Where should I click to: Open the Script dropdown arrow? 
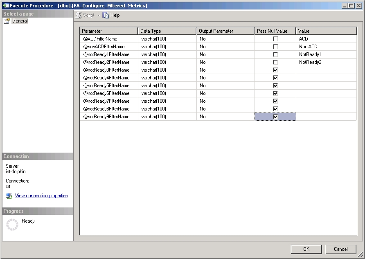(98, 16)
